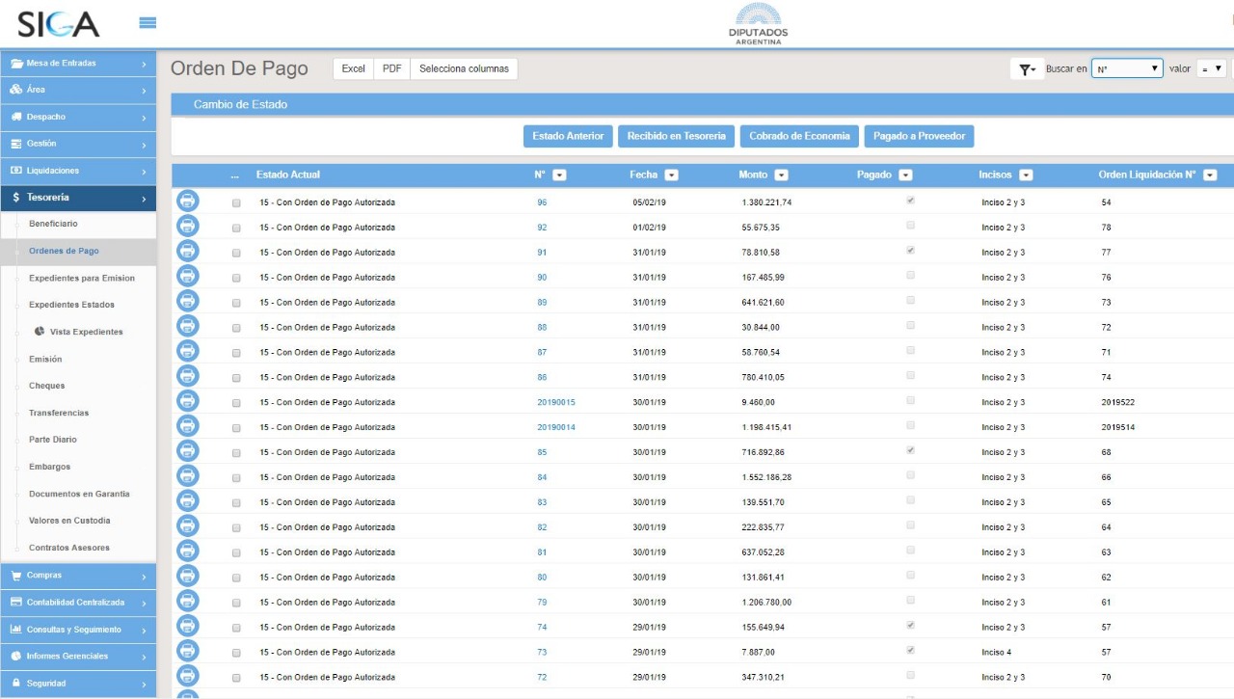The image size is (1234, 699).
Task: Print order number 86 via printer icon
Action: [188, 376]
